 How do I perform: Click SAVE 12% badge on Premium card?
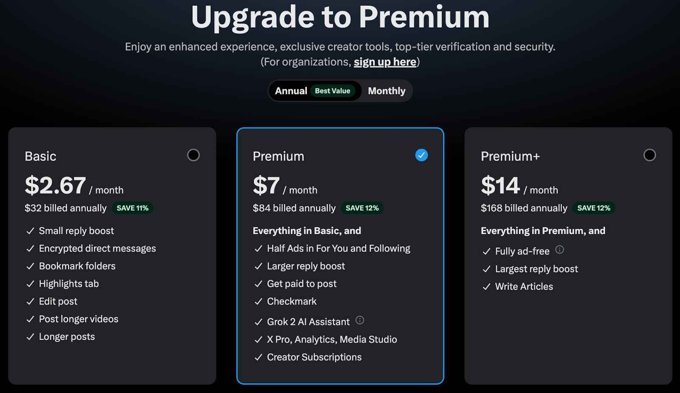(362, 208)
